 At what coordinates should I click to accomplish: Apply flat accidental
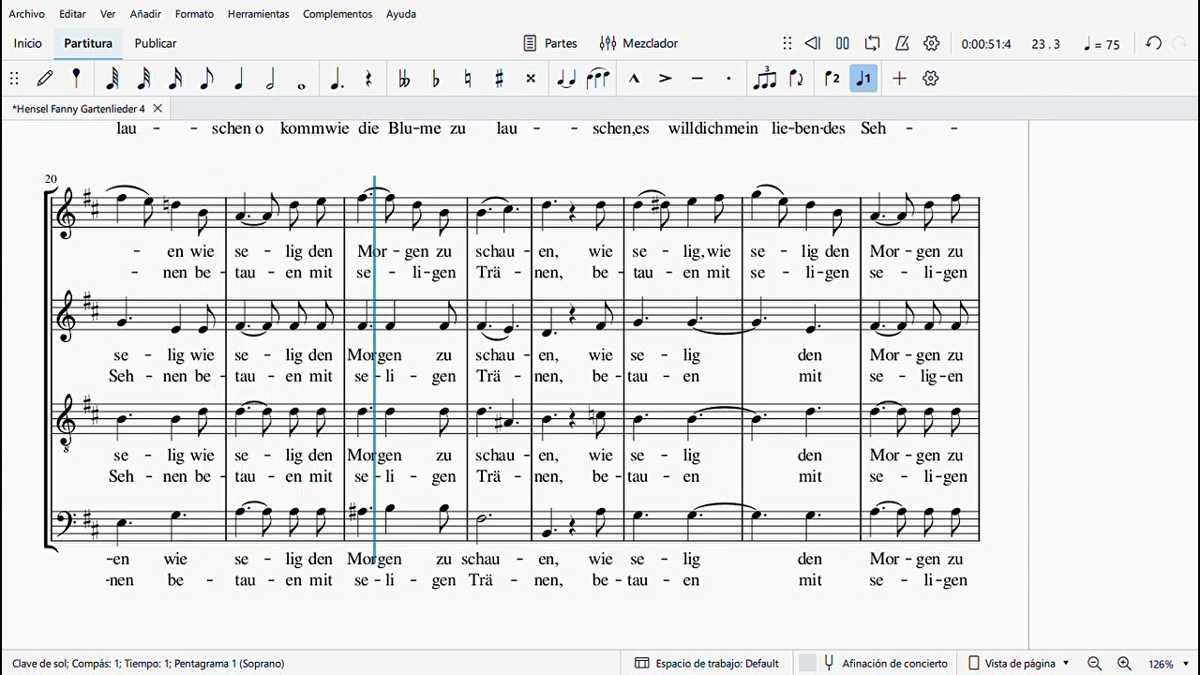click(x=436, y=79)
